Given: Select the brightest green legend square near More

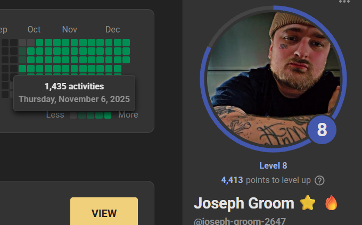Looking at the screenshot, I should coord(108,115).
